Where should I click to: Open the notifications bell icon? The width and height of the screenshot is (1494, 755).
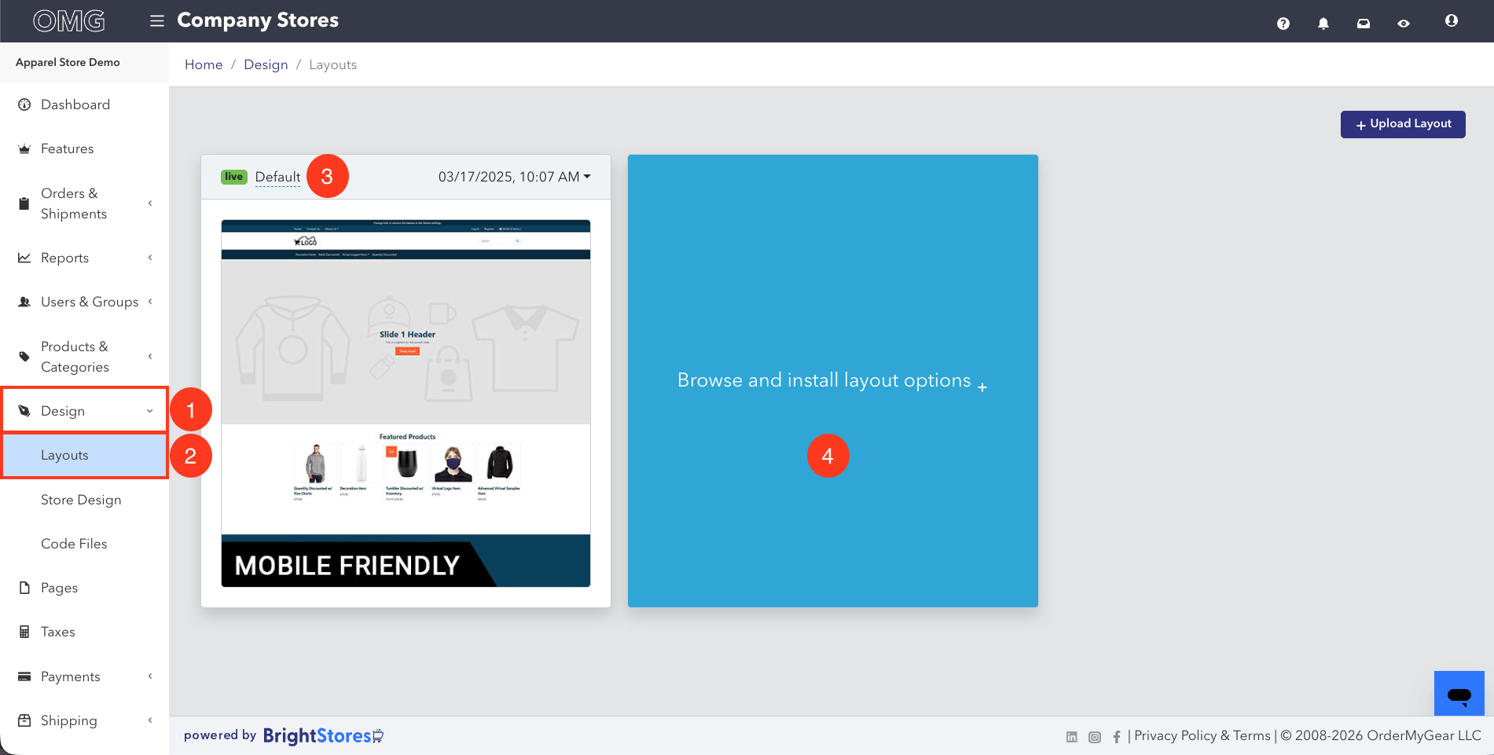tap(1323, 24)
